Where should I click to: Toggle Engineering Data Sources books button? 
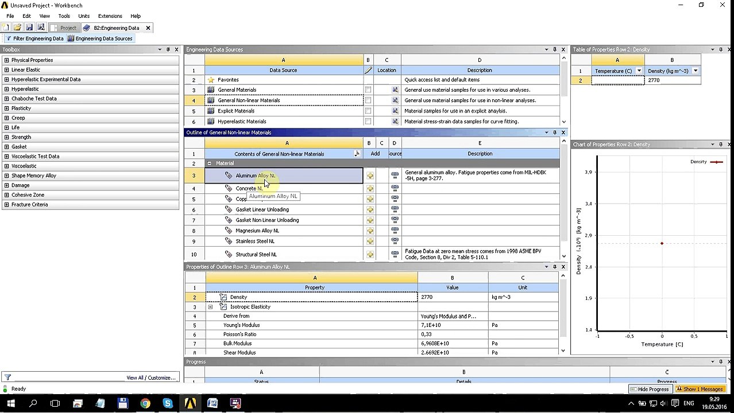tap(100, 38)
